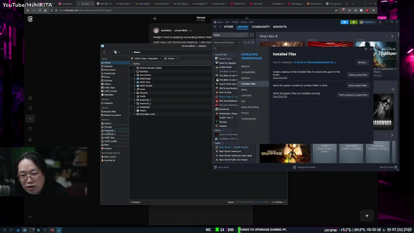
Task: Click the Add a Game plus icon
Action: [x=215, y=167]
